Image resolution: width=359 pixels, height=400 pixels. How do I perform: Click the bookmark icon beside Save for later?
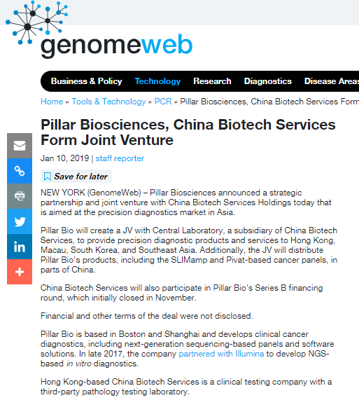(48, 177)
